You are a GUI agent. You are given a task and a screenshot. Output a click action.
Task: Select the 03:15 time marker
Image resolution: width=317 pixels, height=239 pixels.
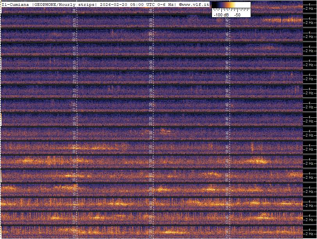point(75,22)
